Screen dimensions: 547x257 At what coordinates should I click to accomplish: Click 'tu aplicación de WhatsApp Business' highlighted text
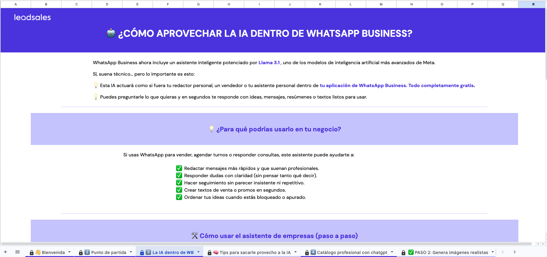tap(363, 86)
